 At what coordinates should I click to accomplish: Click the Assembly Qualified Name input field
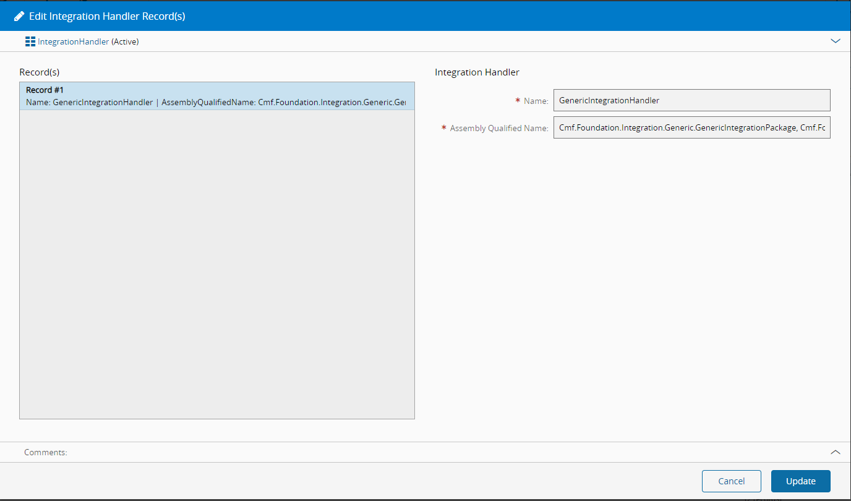pyautogui.click(x=691, y=128)
